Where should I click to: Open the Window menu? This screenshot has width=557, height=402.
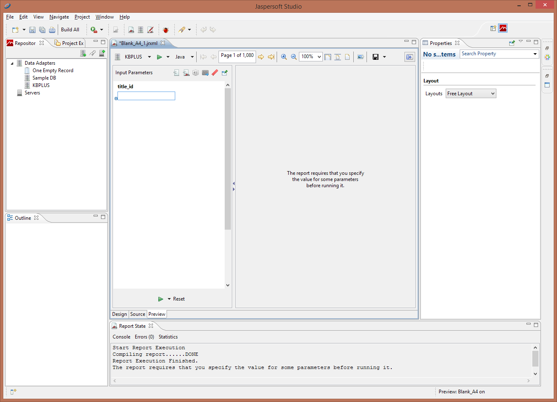pos(105,17)
